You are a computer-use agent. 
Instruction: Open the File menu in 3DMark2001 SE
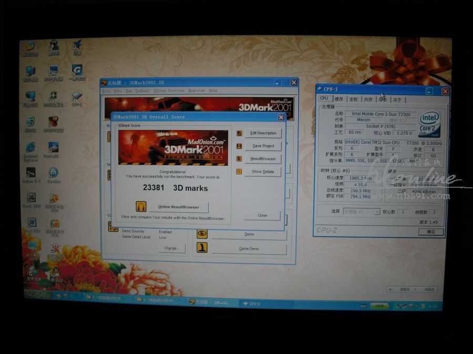(106, 91)
